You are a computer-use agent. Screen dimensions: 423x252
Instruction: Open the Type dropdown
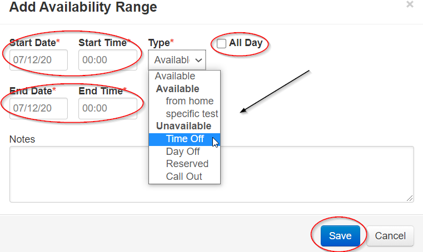[177, 60]
